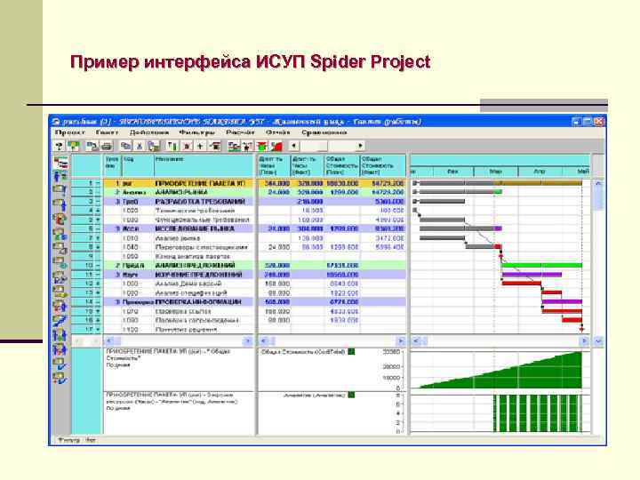This screenshot has height=480, width=640.
Task: Click the green legend square for Аналитик
Action: tap(351, 395)
